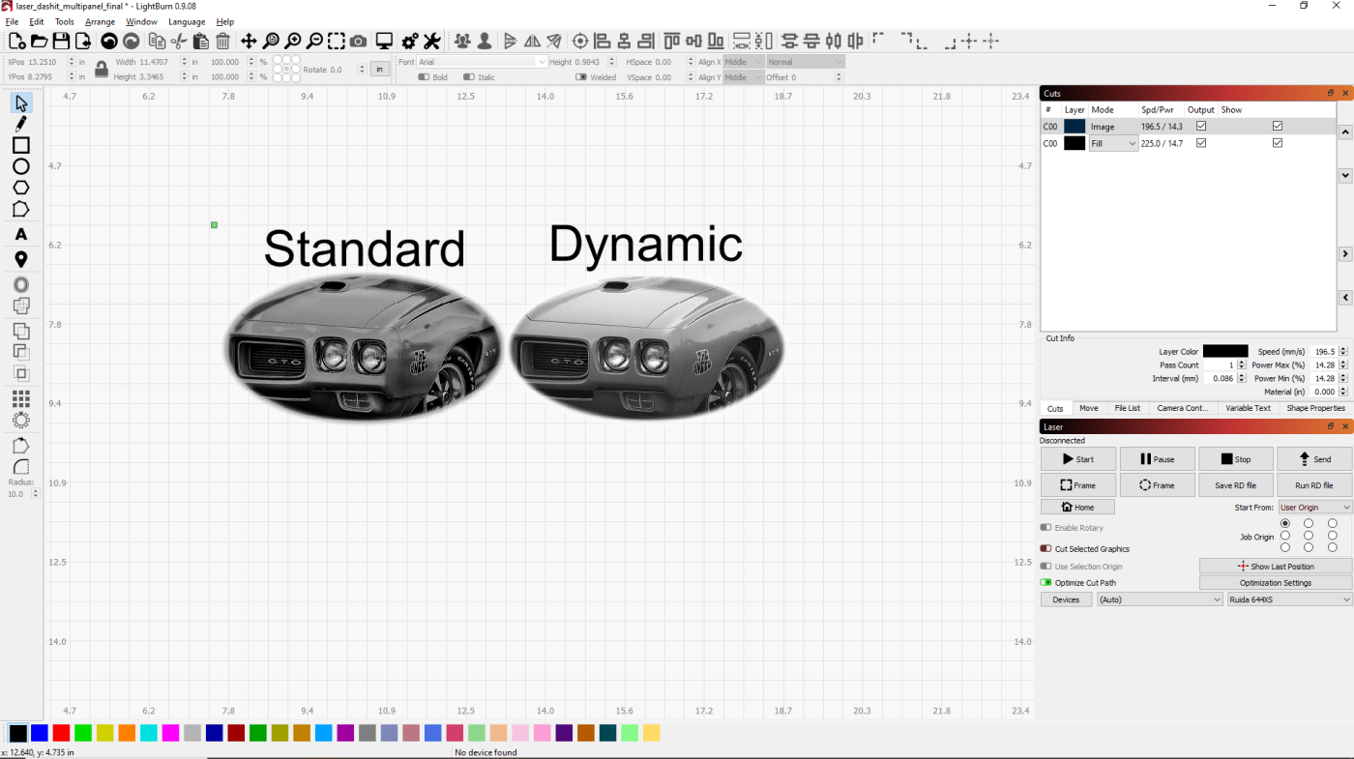Image resolution: width=1354 pixels, height=759 pixels.
Task: Open the Arrange menu
Action: [100, 21]
